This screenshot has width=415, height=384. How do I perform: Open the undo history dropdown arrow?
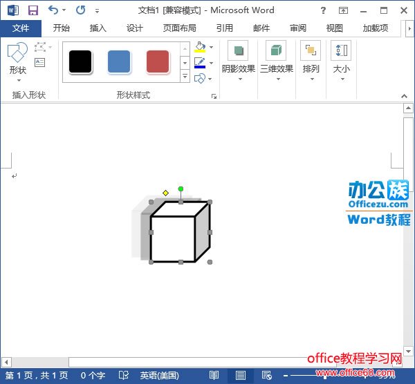pyautogui.click(x=64, y=10)
